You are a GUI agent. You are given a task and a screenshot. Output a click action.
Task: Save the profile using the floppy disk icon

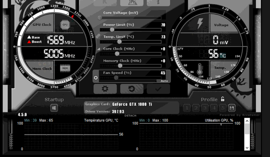click(x=232, y=108)
